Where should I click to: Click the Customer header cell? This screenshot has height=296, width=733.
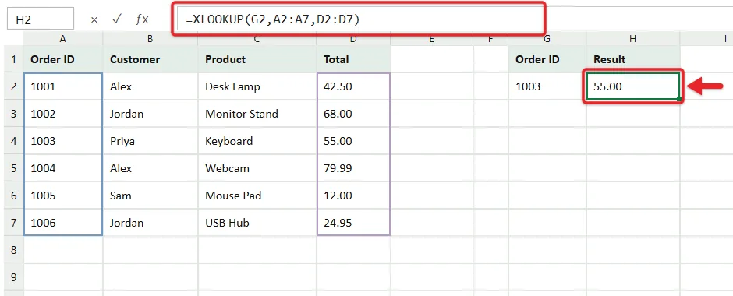tap(150, 59)
